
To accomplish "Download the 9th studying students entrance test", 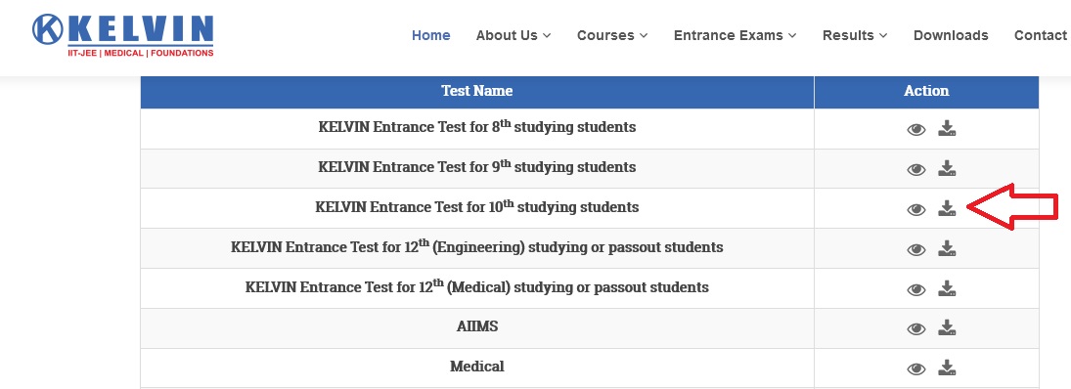I will [x=947, y=168].
